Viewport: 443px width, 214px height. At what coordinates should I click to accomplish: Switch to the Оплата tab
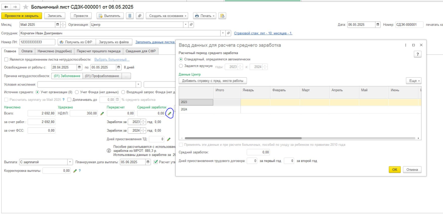click(x=27, y=51)
